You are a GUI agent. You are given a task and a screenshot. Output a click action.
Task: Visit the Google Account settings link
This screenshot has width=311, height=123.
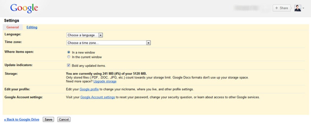point(98,97)
